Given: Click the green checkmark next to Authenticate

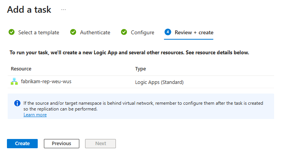Looking at the screenshot, I should point(73,32).
